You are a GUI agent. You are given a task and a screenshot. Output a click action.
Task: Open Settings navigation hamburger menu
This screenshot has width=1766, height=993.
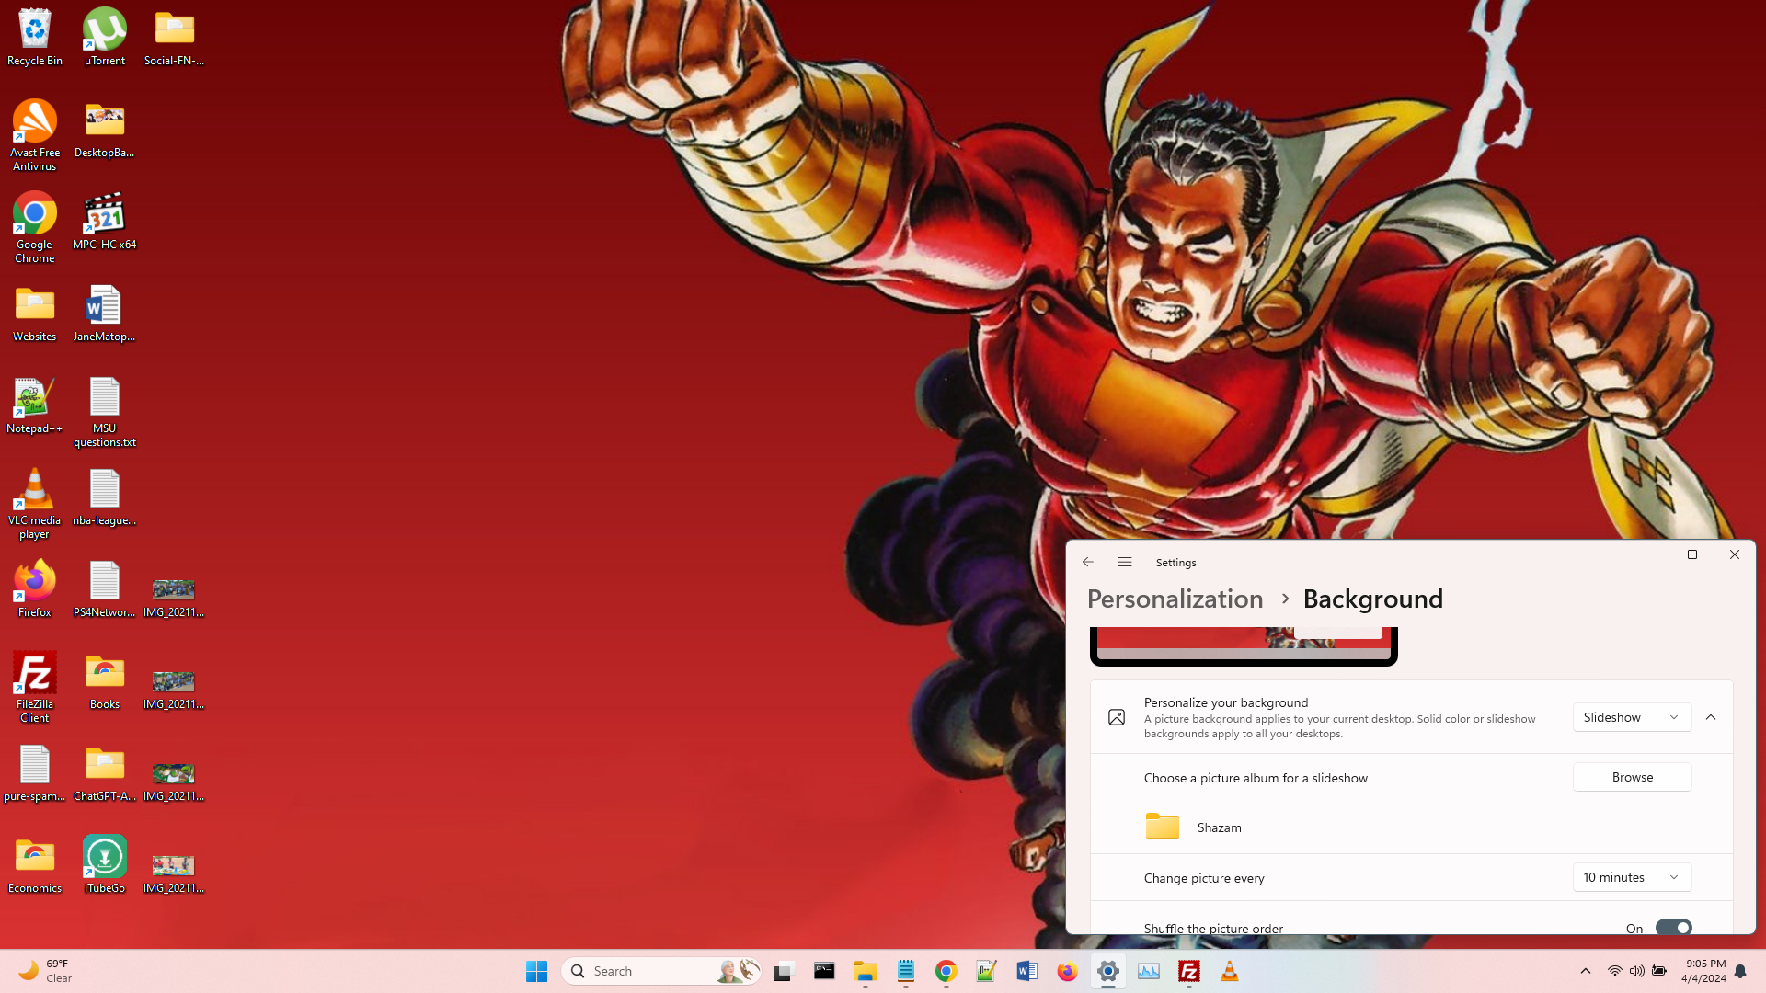pyautogui.click(x=1125, y=562)
